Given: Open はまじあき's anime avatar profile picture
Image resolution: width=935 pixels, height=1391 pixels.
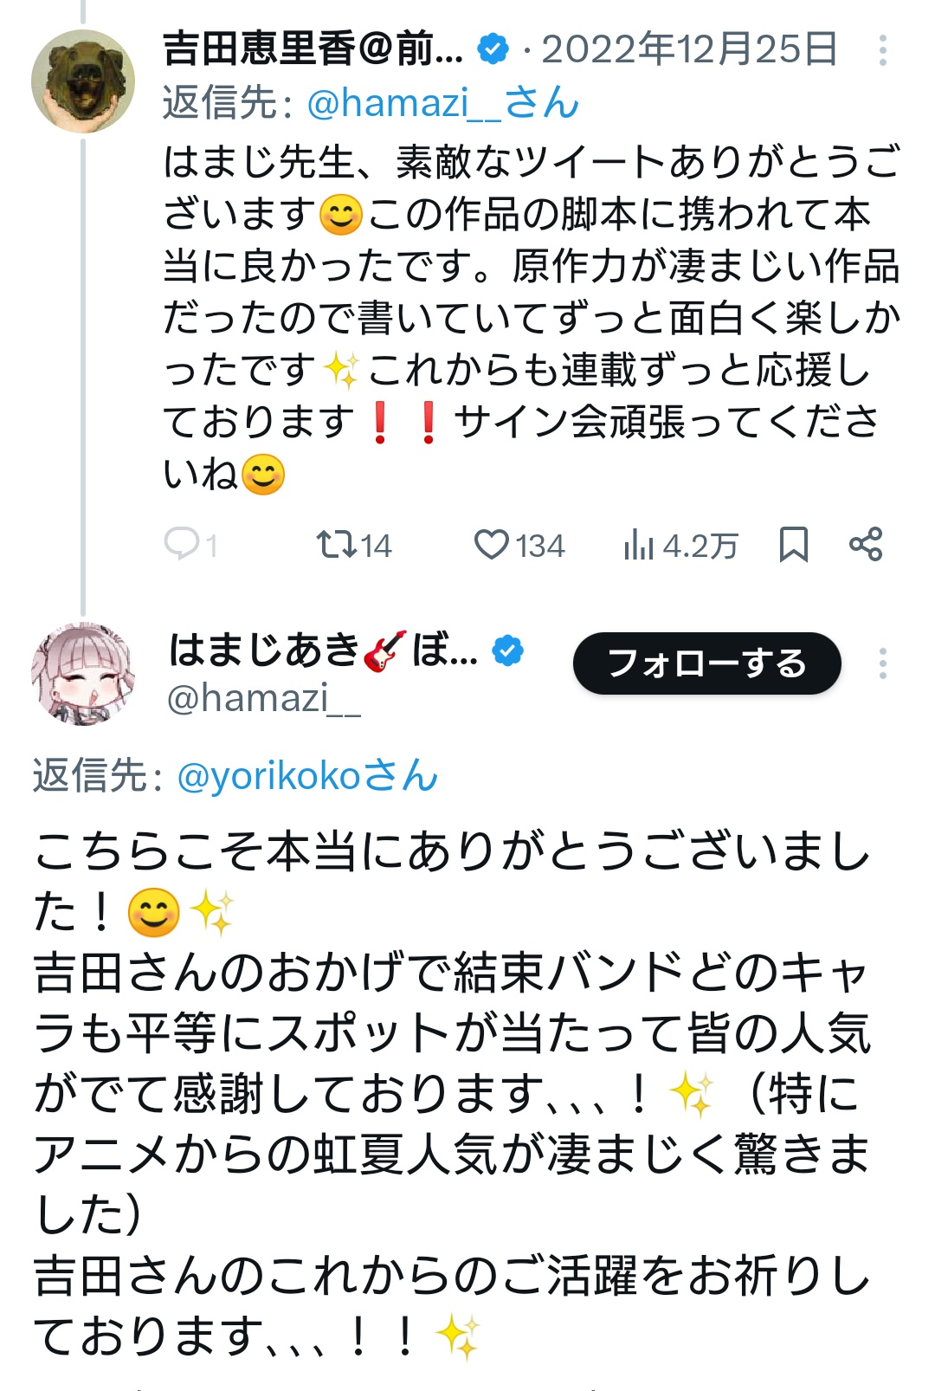Looking at the screenshot, I should [x=83, y=674].
